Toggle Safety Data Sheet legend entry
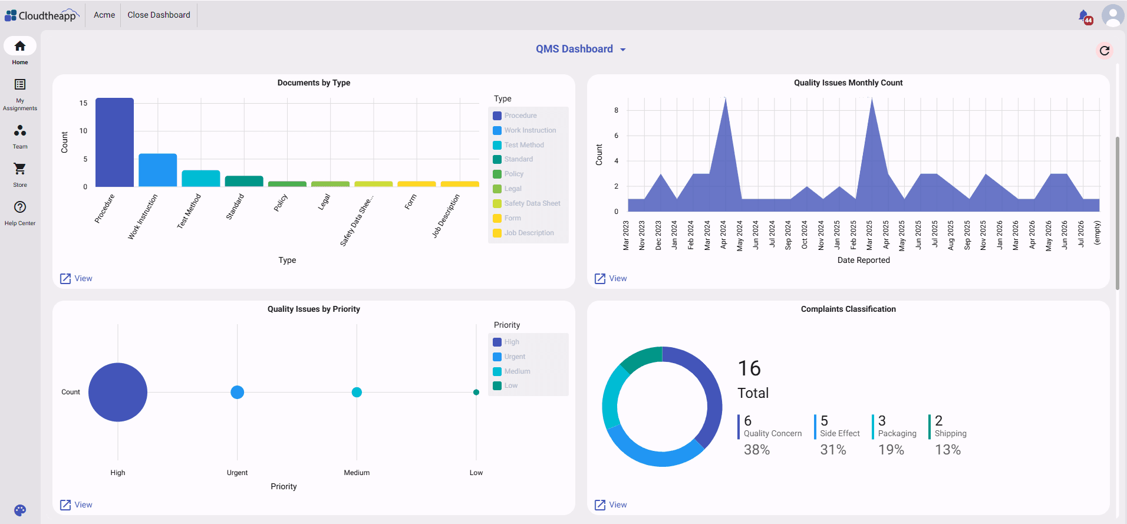Viewport: 1127px width, 524px height. [x=527, y=203]
